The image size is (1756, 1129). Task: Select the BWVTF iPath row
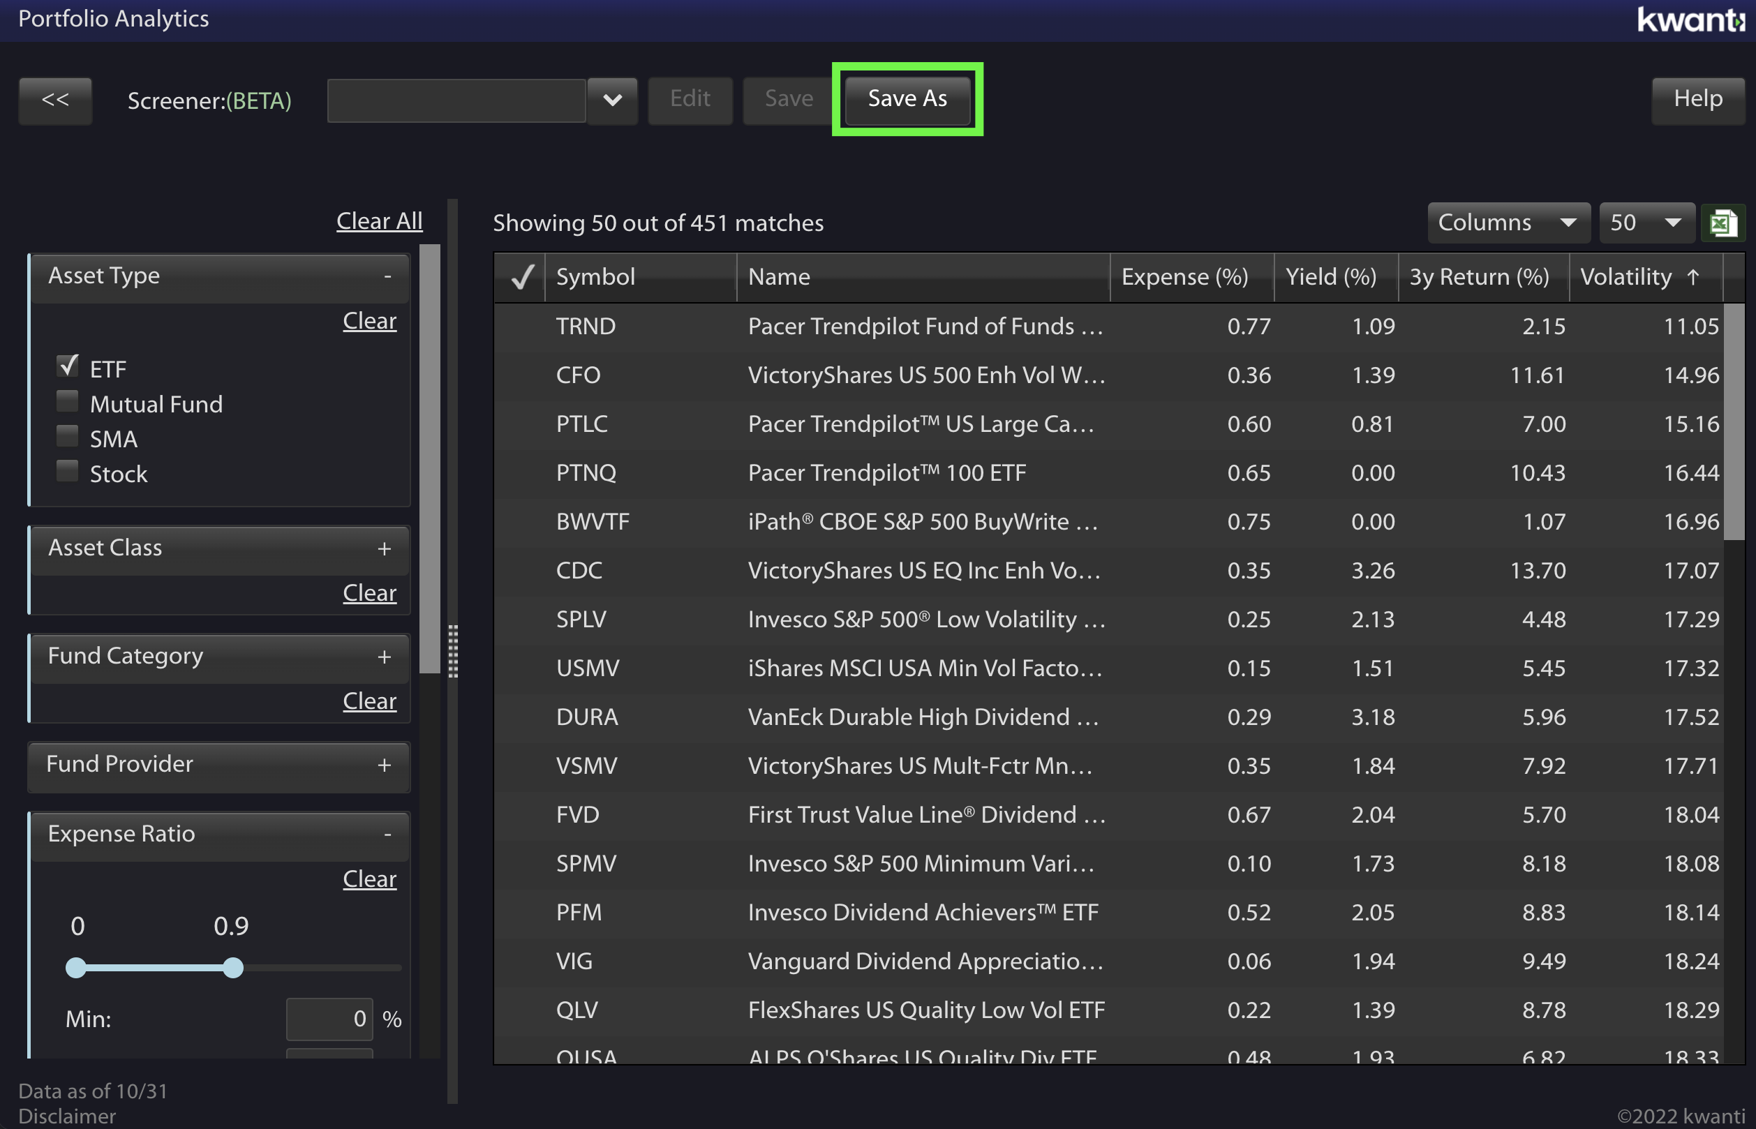point(1108,522)
